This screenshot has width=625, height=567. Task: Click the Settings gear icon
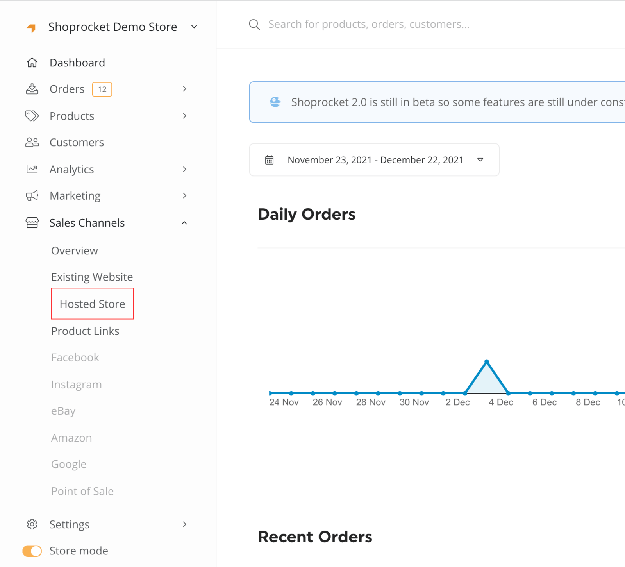pyautogui.click(x=32, y=524)
